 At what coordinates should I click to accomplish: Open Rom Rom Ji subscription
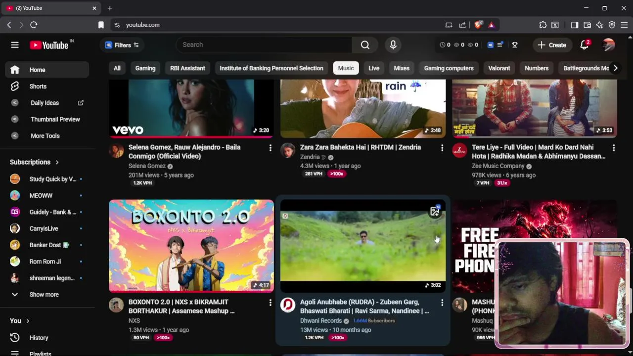47,262
